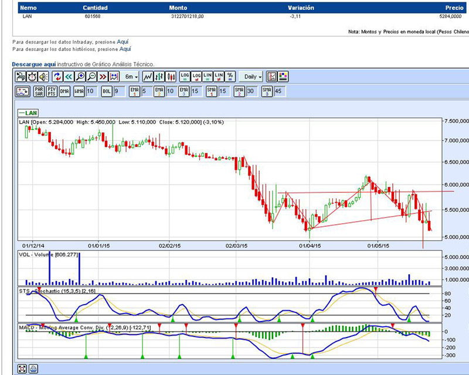Toggle the Parabolic SAR indicator
Viewport: 469px width, 375px height.
[x=39, y=91]
